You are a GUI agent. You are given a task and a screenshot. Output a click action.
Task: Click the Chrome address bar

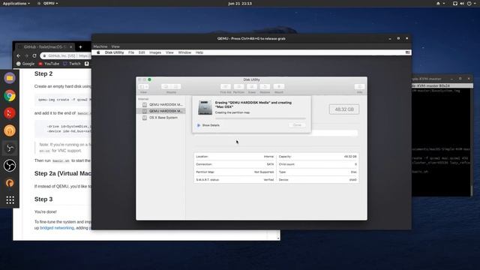(66, 55)
